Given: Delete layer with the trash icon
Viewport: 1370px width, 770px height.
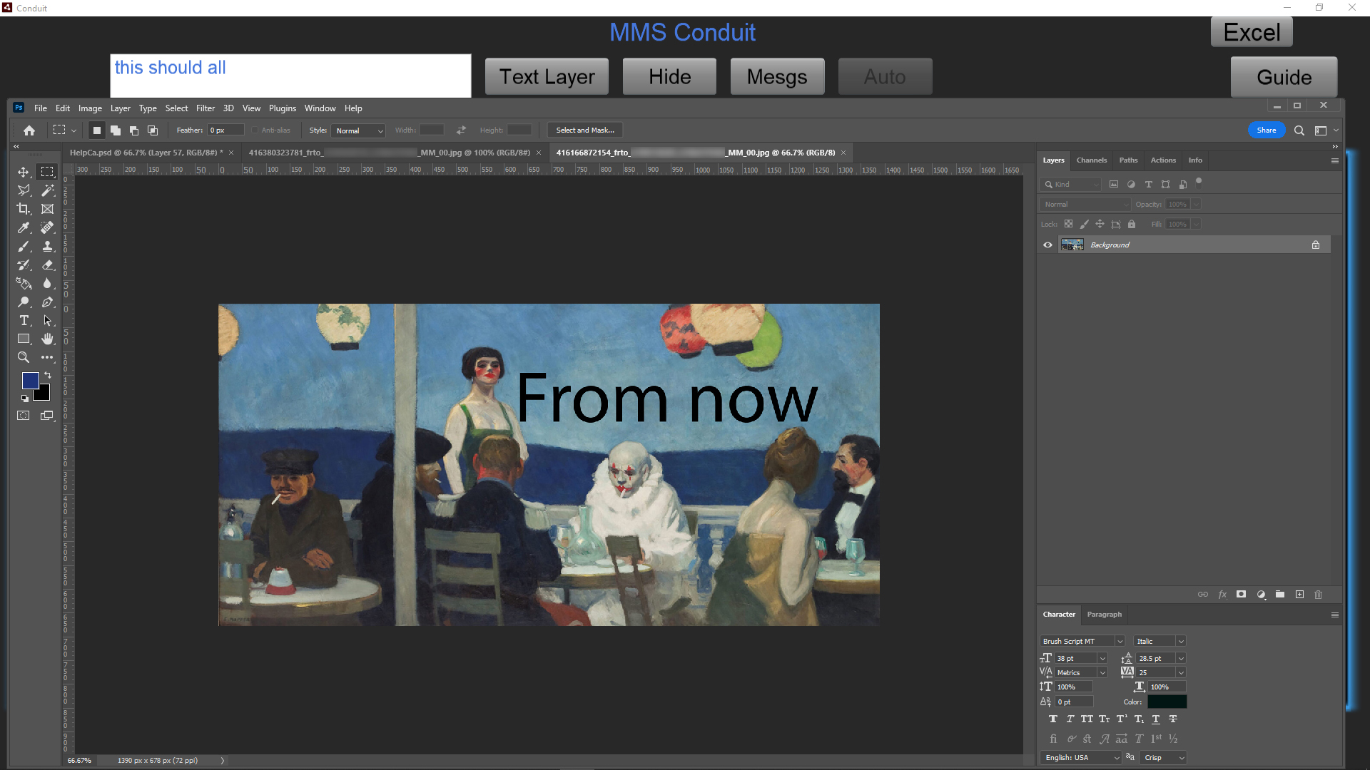Looking at the screenshot, I should [x=1318, y=595].
